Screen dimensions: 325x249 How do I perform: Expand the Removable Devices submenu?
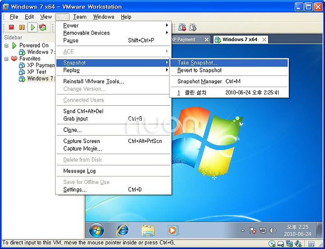click(x=113, y=33)
